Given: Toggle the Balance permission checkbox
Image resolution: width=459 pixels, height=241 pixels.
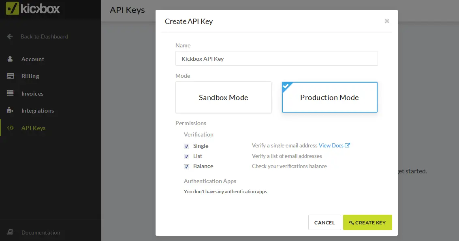Looking at the screenshot, I should [x=187, y=166].
